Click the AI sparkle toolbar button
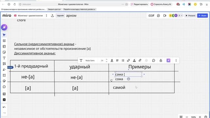 tap(168, 60)
